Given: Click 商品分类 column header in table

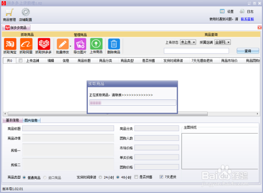Looking at the screenshot, I should [x=106, y=60].
